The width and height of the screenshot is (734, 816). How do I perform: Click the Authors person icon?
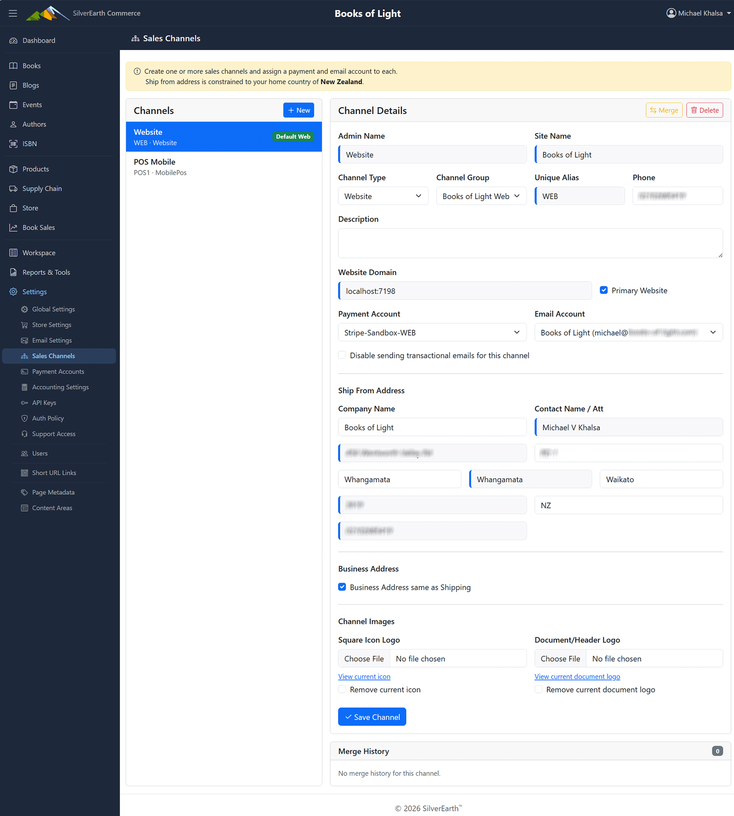pos(13,124)
